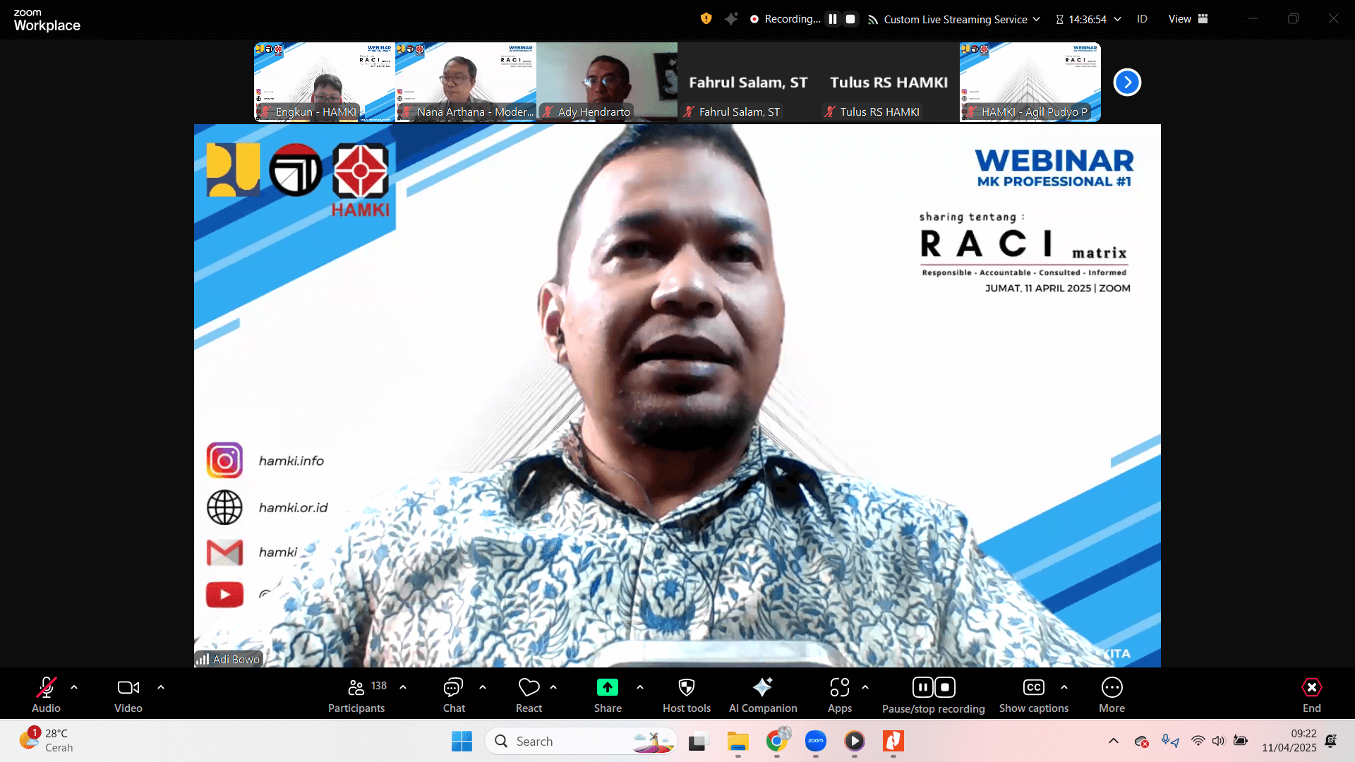
Task: Show next participants with blue arrow
Action: tap(1127, 83)
